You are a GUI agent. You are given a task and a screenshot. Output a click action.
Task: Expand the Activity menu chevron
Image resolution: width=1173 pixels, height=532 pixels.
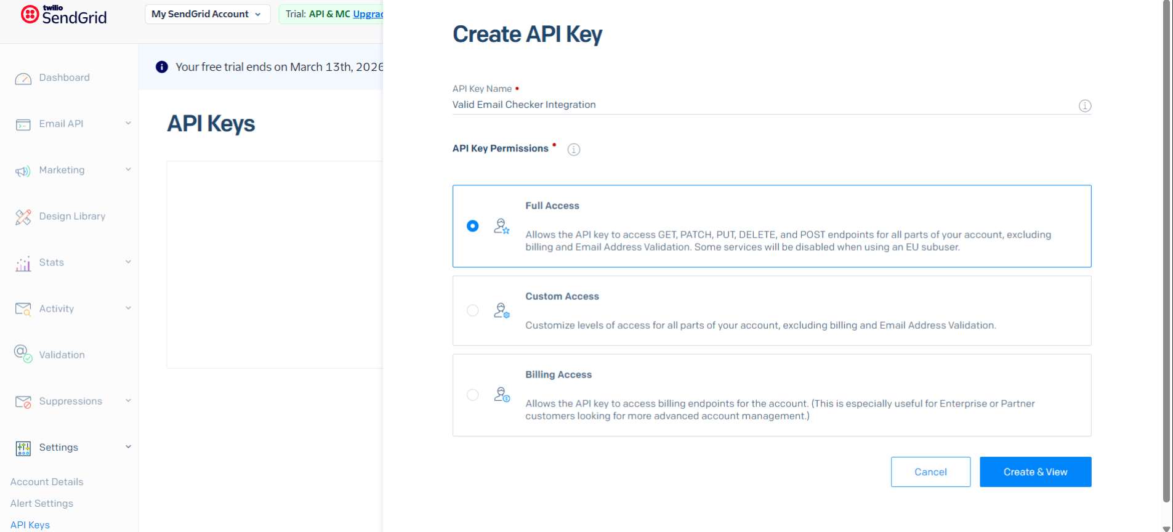128,308
